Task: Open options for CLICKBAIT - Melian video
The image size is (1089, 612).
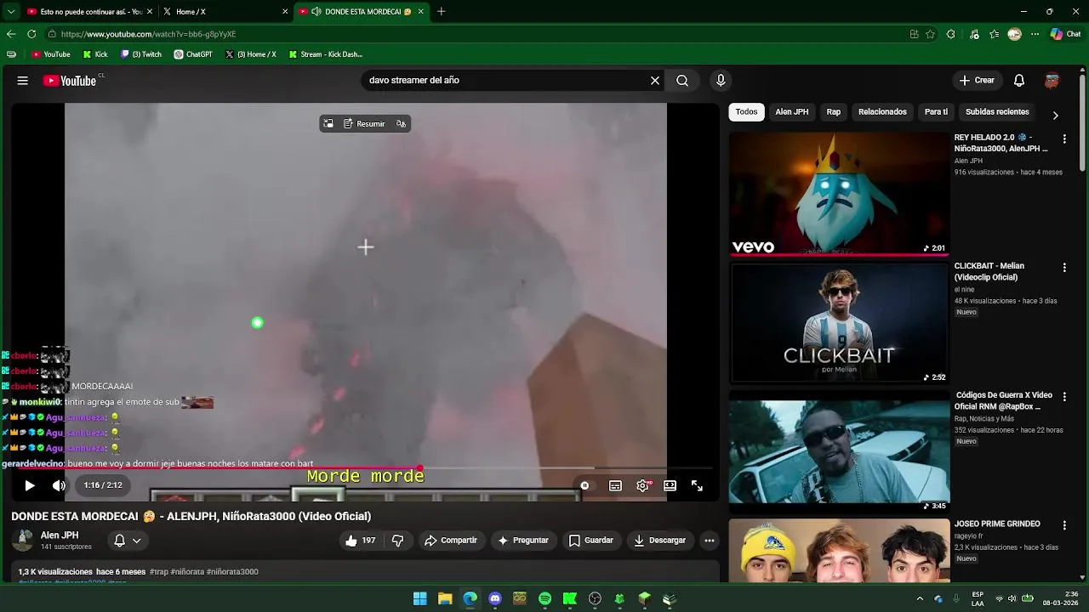Action: click(x=1064, y=268)
